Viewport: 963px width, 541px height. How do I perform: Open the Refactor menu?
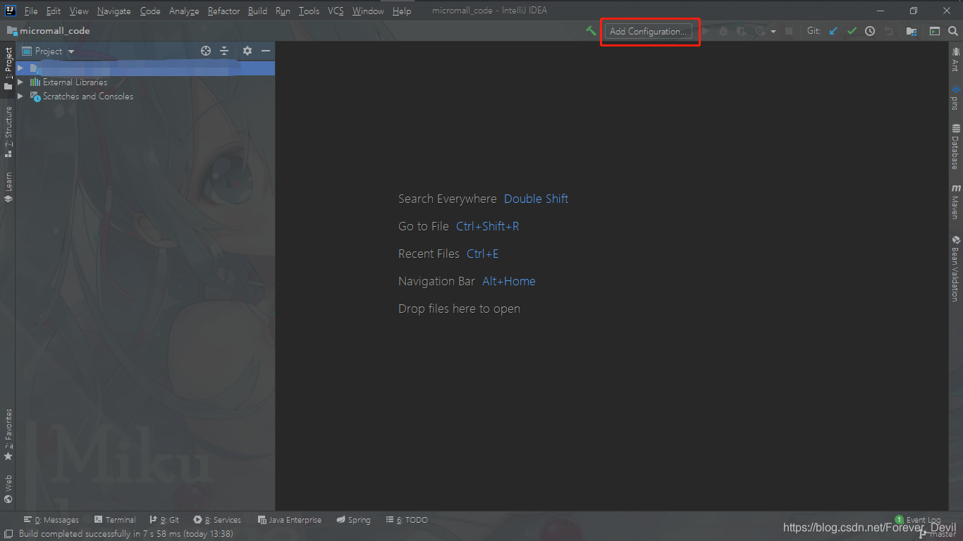point(223,11)
